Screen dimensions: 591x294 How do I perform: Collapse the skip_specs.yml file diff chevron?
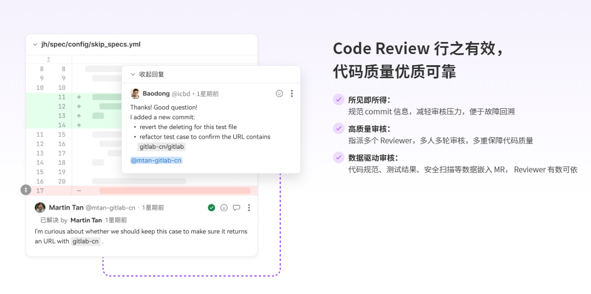(35, 44)
